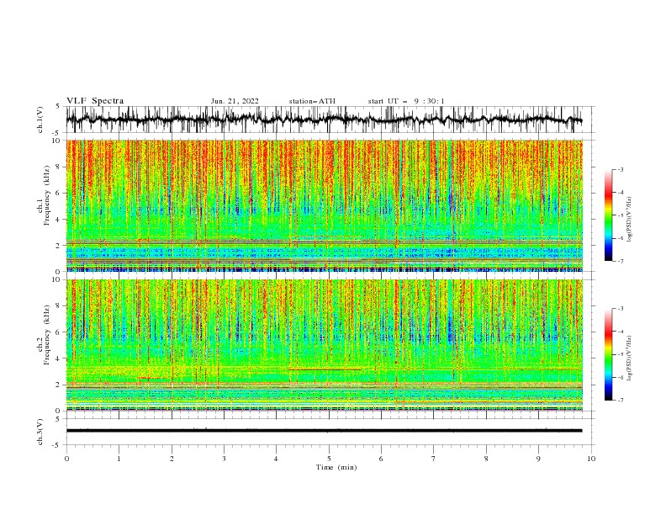
Task: Click inside the ch.1 spectrogram panel
Action: [324, 205]
